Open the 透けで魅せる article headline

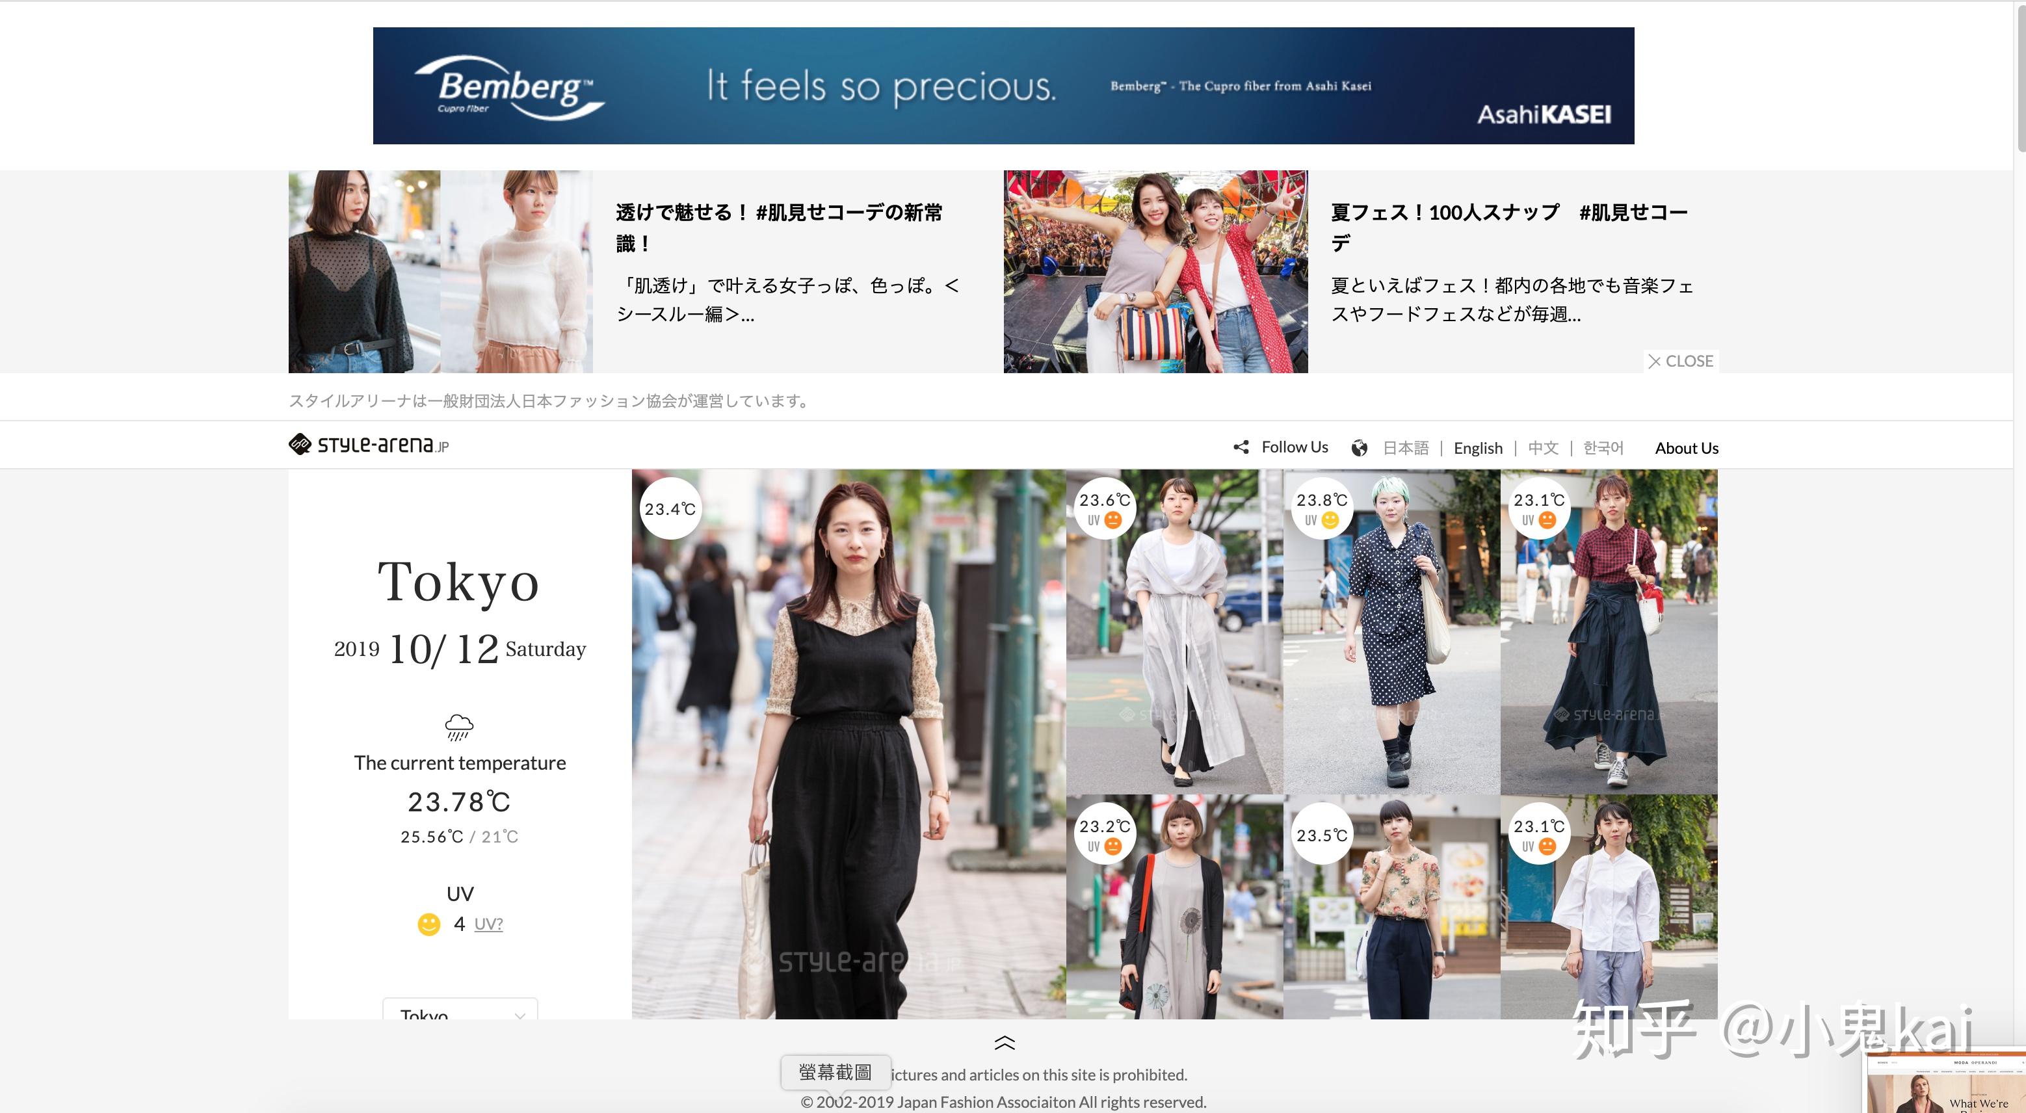(x=779, y=228)
